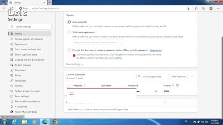Open Privacy, search, and services settings
The width and height of the screenshot is (223, 125).
(x=29, y=39)
